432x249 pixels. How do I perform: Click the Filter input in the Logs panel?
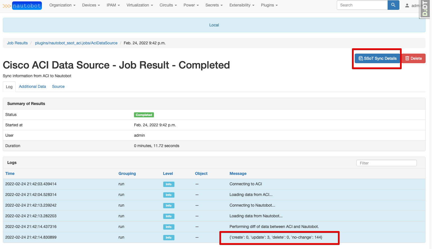click(386, 163)
